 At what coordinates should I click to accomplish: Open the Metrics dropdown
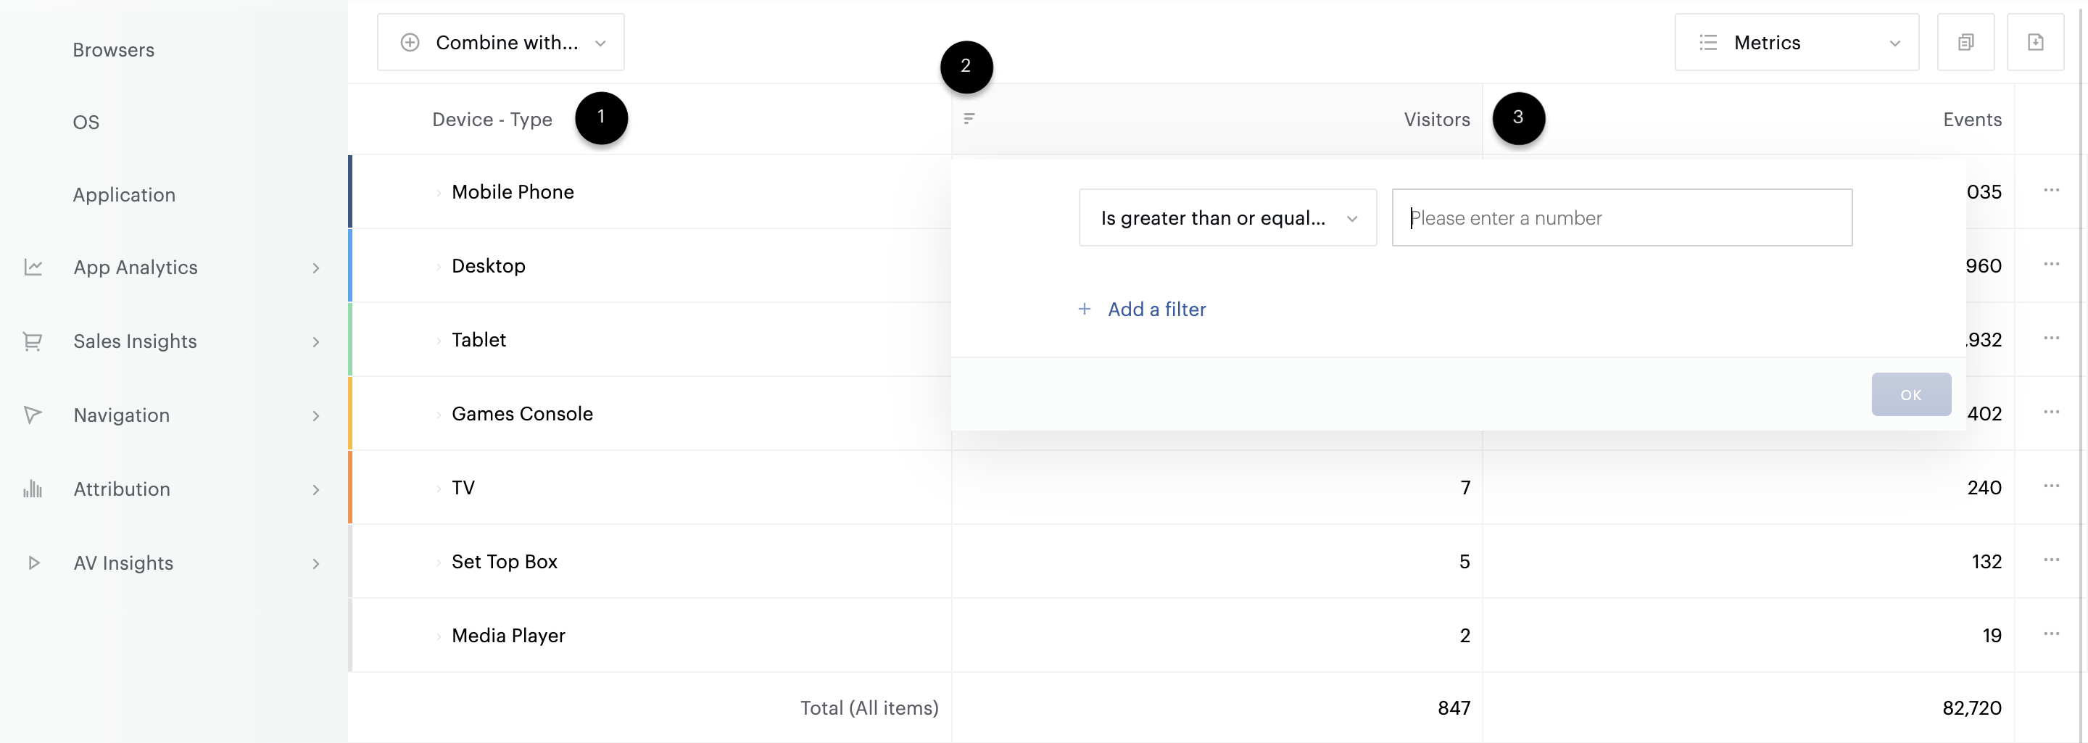click(1797, 42)
